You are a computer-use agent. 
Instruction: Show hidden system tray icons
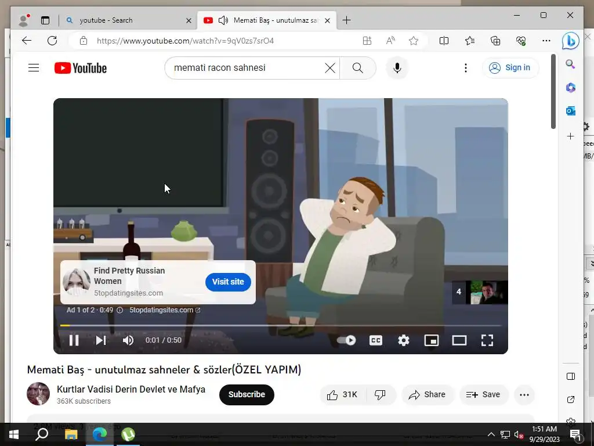491,434
